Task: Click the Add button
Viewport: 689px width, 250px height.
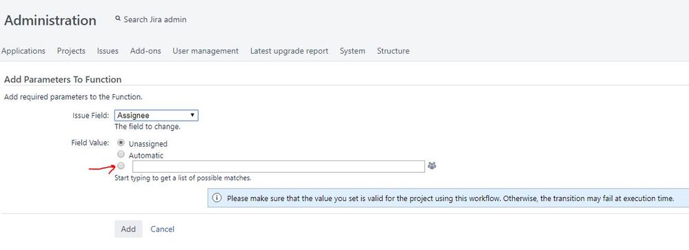Action: coord(128,229)
